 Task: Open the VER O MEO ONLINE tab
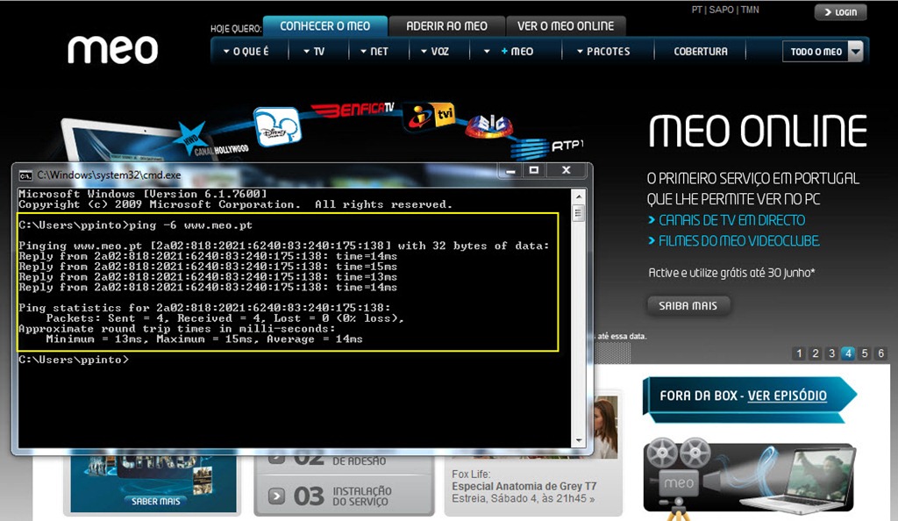pyautogui.click(x=566, y=25)
